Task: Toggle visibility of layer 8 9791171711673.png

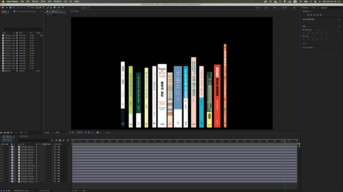Action: point(1,166)
